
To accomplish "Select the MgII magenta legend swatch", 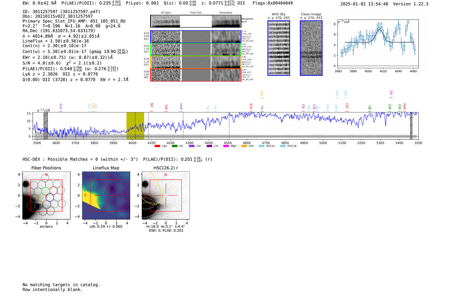I will coord(226,146).
